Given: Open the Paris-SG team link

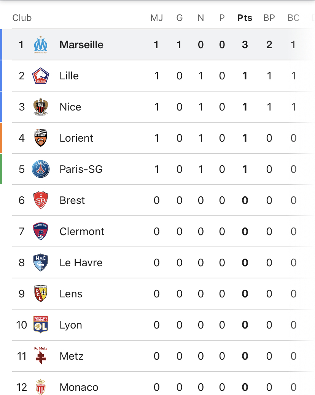Looking at the screenshot, I should pos(81,169).
